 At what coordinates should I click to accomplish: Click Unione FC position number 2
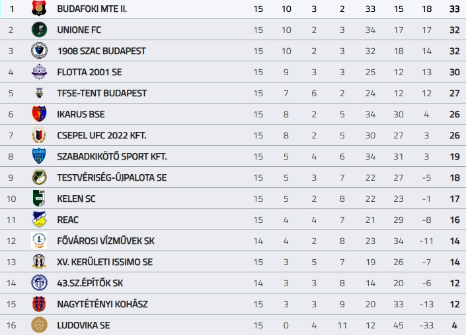click(x=11, y=30)
